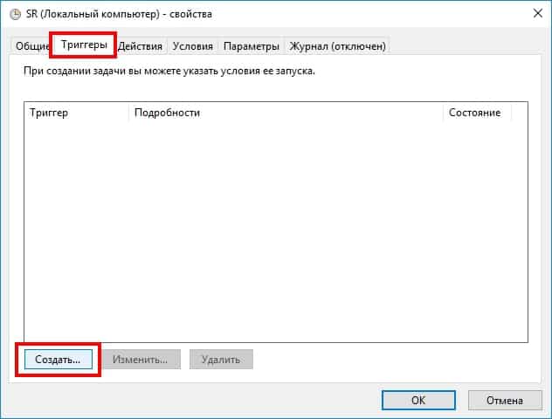Open the Параметры tab
552x419 pixels.
(252, 46)
